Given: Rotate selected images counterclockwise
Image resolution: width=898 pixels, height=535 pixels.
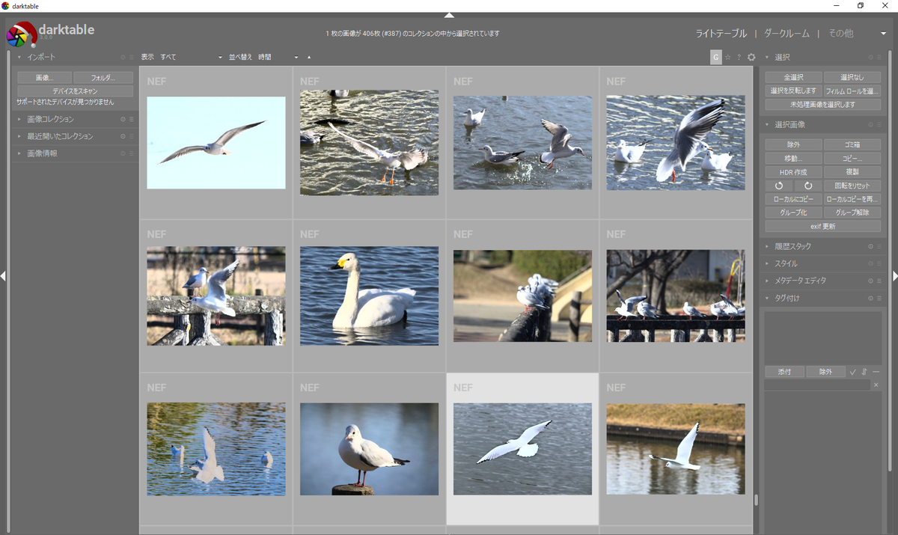Looking at the screenshot, I should click(778, 186).
